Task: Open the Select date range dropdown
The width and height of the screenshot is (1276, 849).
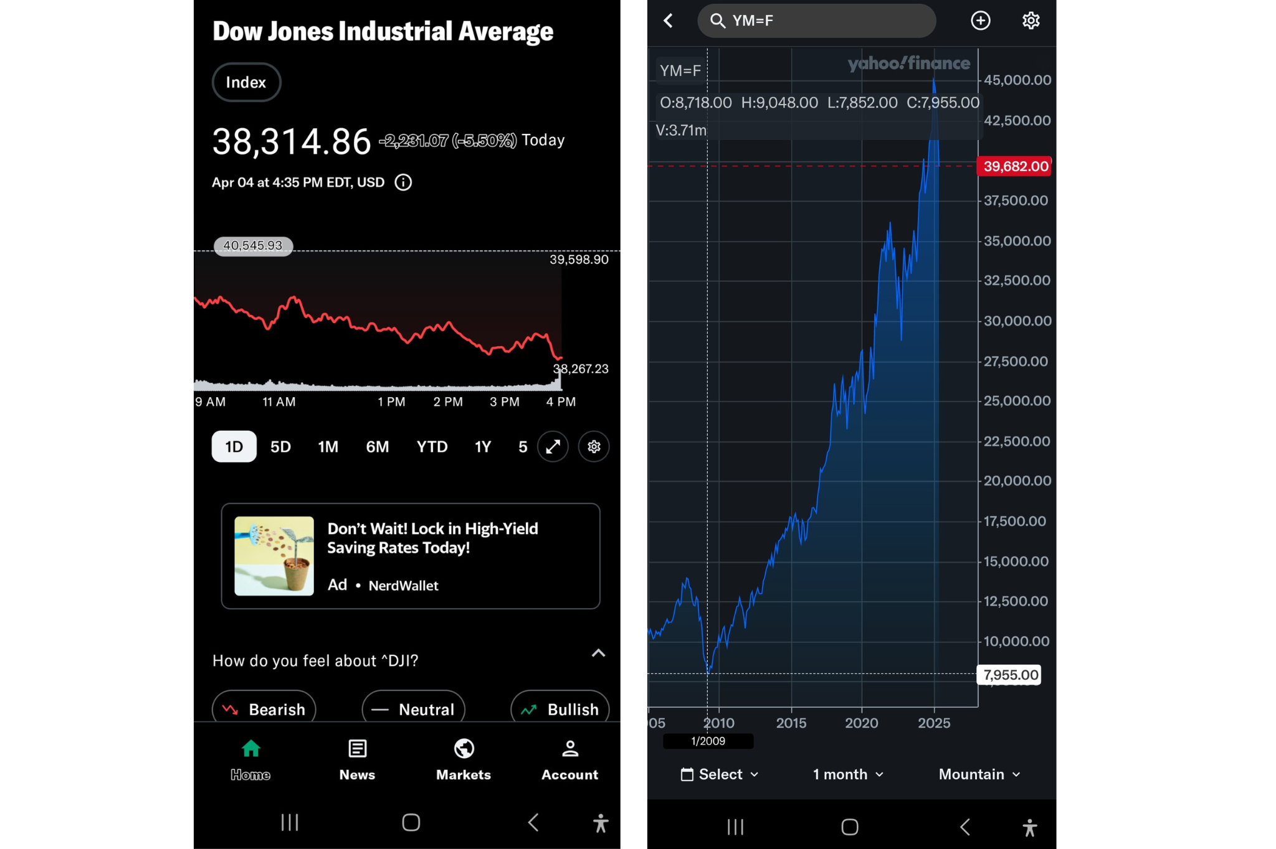Action: (720, 774)
